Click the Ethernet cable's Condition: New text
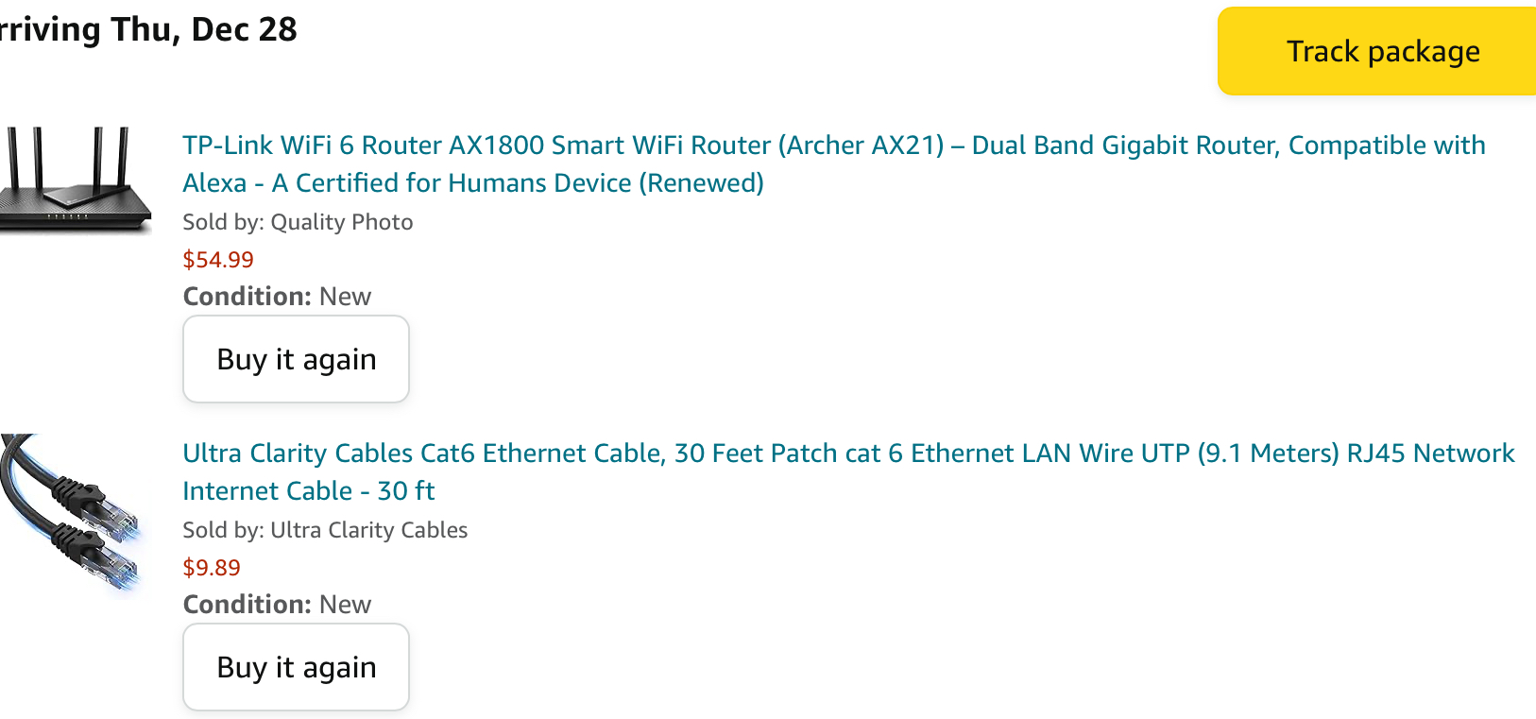This screenshot has height=719, width=1536. click(277, 605)
